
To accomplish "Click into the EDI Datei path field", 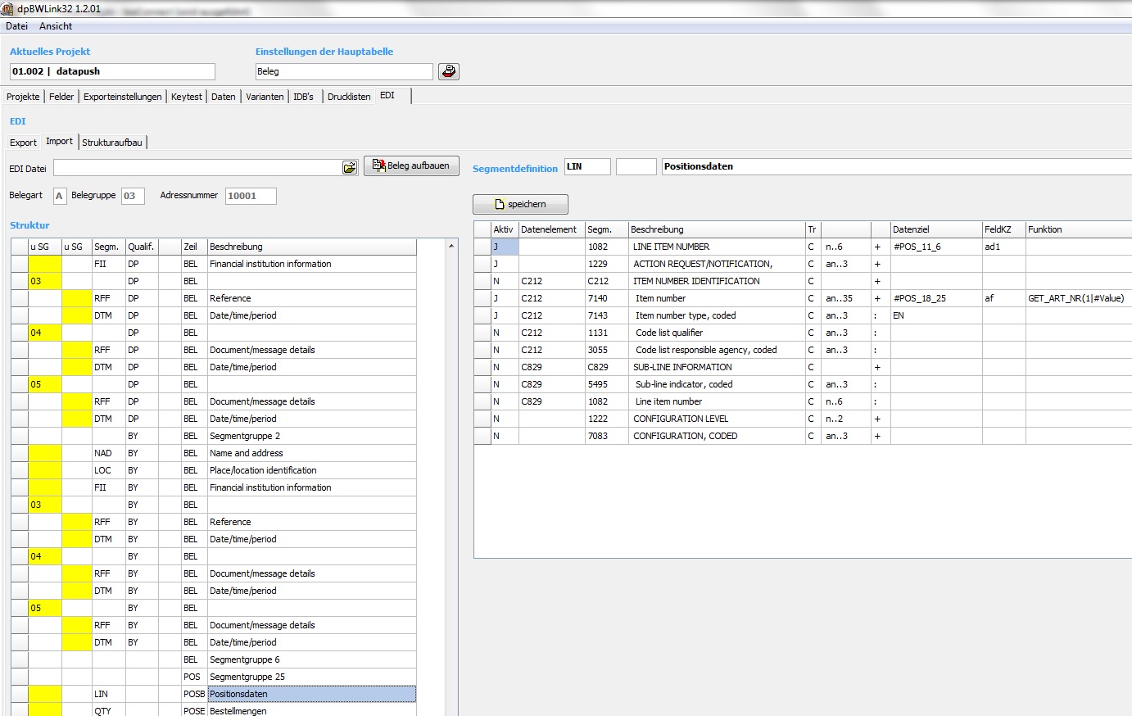I will (197, 167).
